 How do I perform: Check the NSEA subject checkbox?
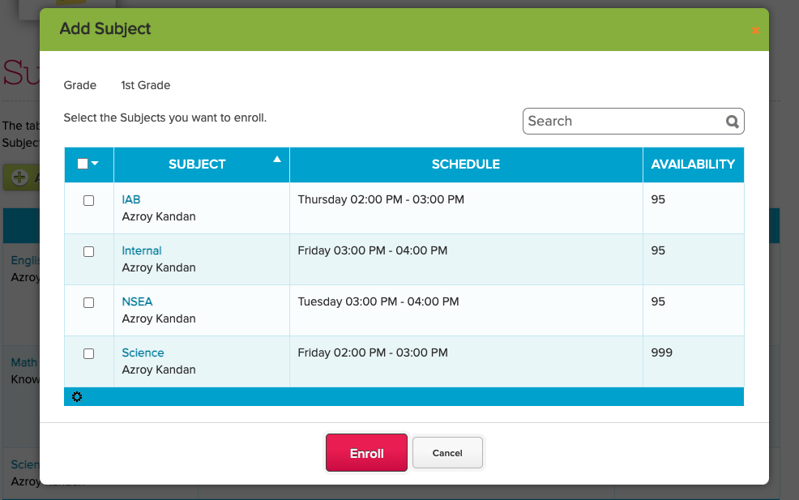coord(88,302)
